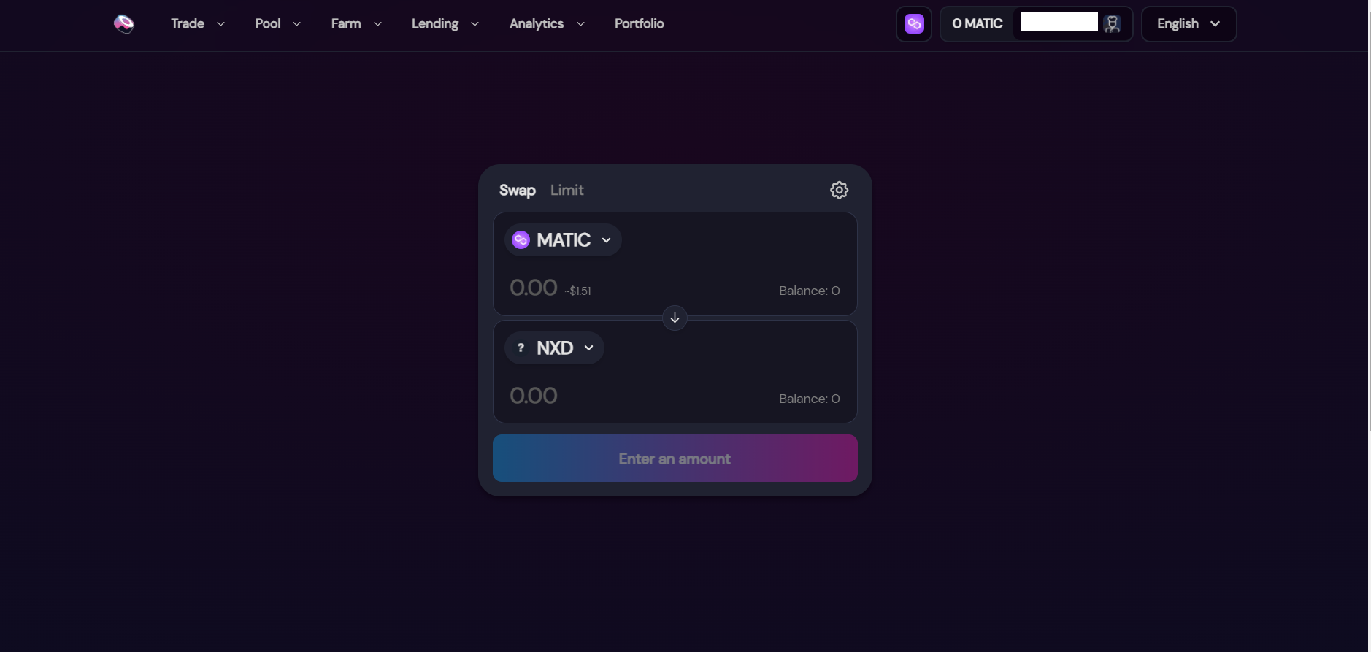Viewport: 1371px width, 652px height.
Task: Select the Swap tab
Action: pos(517,190)
